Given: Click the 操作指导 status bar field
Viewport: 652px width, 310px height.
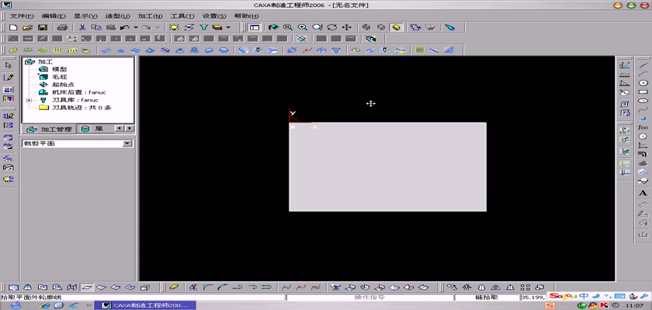Looking at the screenshot, I should (x=369, y=298).
